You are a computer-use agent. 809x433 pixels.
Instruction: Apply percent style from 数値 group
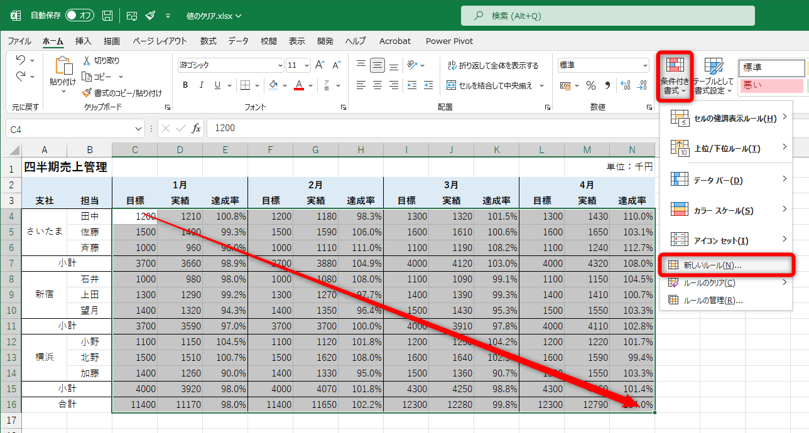point(590,86)
